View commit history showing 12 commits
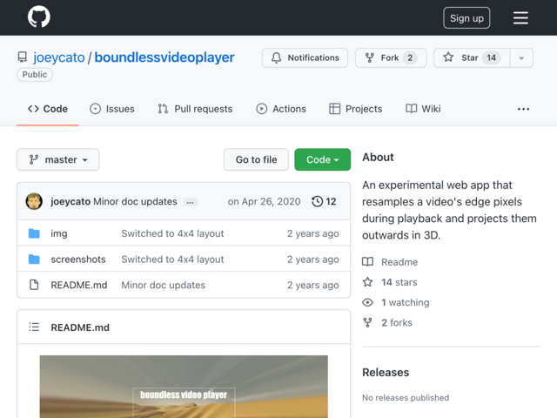Viewport: 557px width, 418px height. click(x=324, y=201)
